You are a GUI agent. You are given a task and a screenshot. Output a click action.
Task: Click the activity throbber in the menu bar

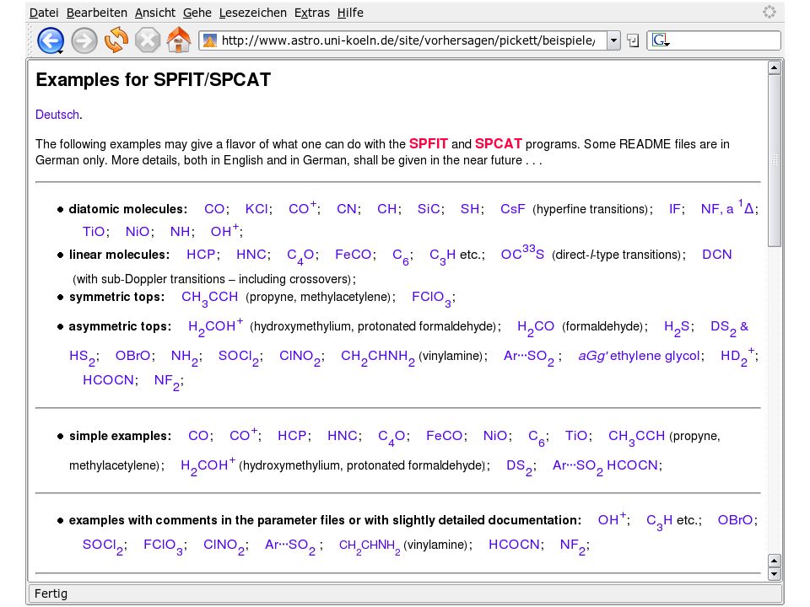point(769,12)
